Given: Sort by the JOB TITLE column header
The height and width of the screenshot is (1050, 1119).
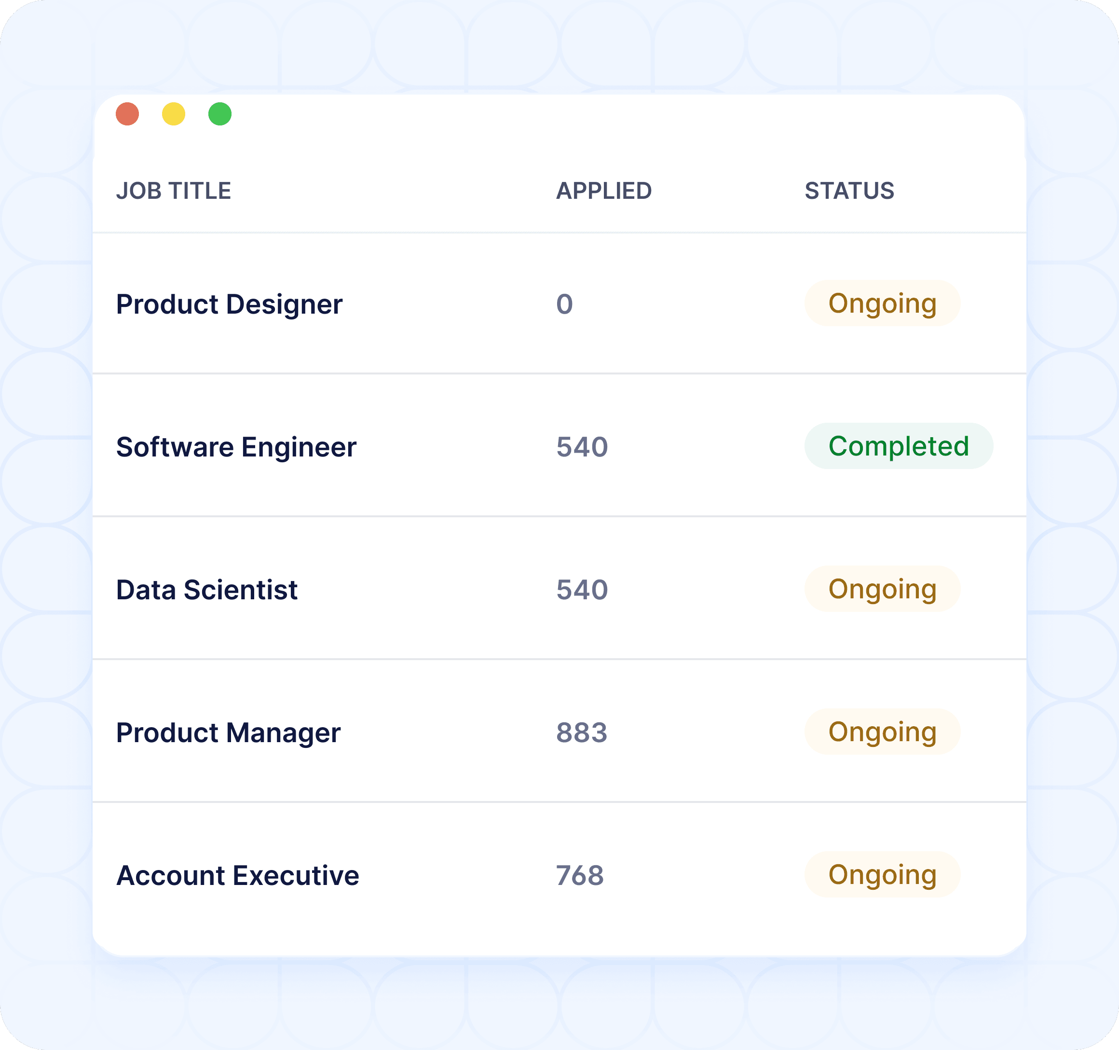Looking at the screenshot, I should (173, 191).
